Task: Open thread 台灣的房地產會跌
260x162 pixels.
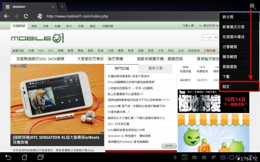Action: (x=128, y=76)
